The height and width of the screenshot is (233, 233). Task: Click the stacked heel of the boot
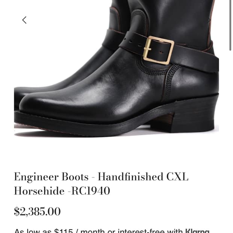(x=196, y=116)
